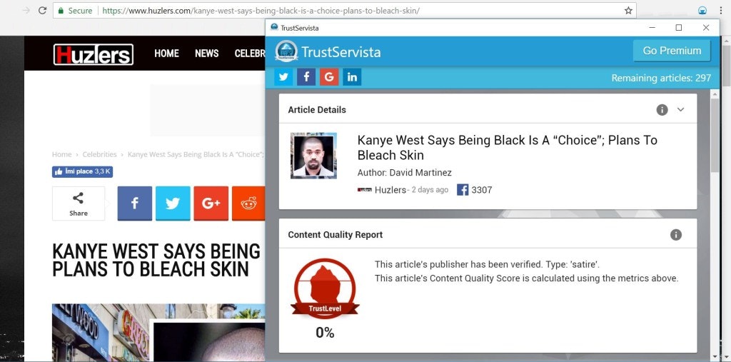731x362 pixels.
Task: Click the Author: David Martinez text
Action: point(404,173)
